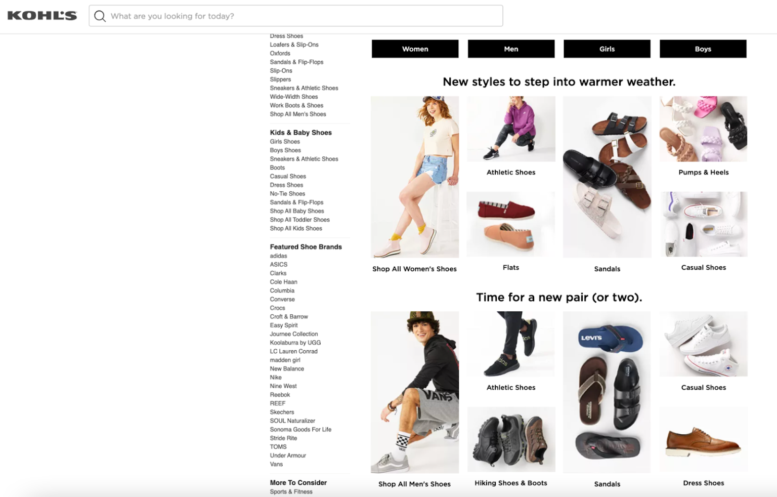Select the Under Armour brand link
777x497 pixels.
pos(288,455)
